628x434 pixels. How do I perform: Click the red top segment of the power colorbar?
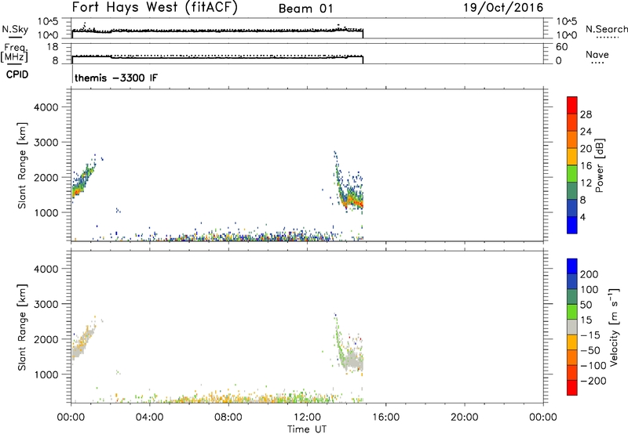(572, 105)
